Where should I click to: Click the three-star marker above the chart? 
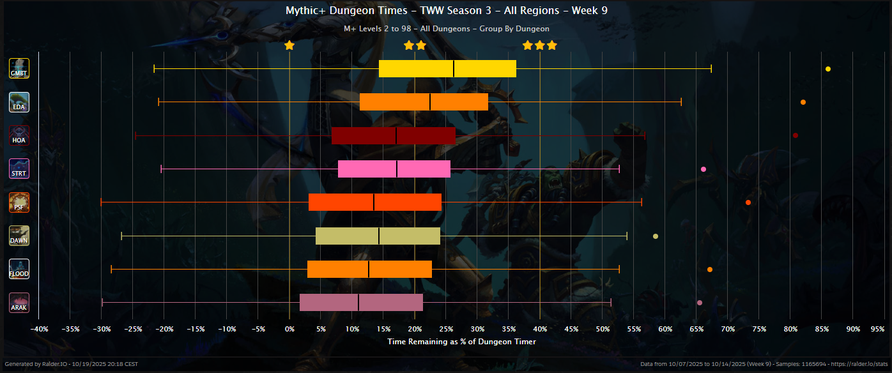[x=540, y=45]
